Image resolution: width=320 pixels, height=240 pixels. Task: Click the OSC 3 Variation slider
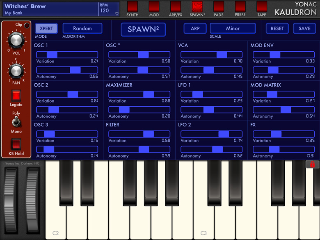point(67,134)
